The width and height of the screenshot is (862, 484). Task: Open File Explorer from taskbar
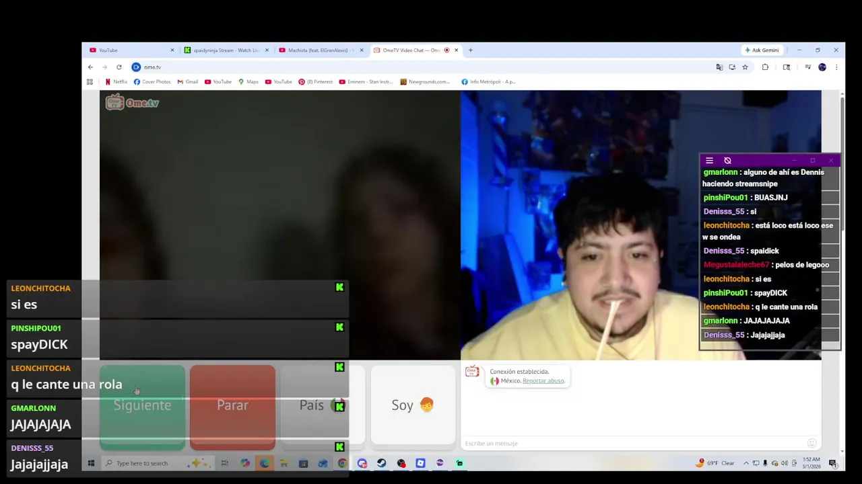click(x=284, y=463)
